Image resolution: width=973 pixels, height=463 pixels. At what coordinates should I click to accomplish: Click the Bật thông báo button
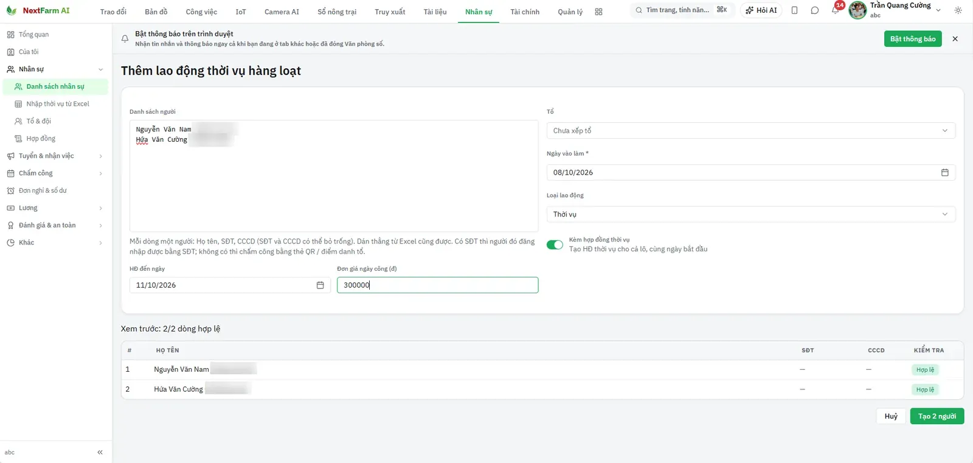coord(913,39)
